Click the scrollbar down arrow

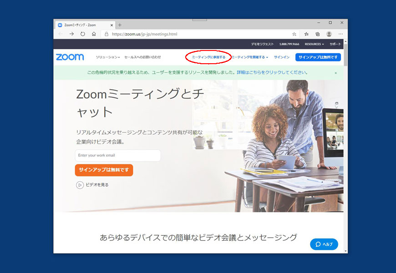pyautogui.click(x=346, y=251)
